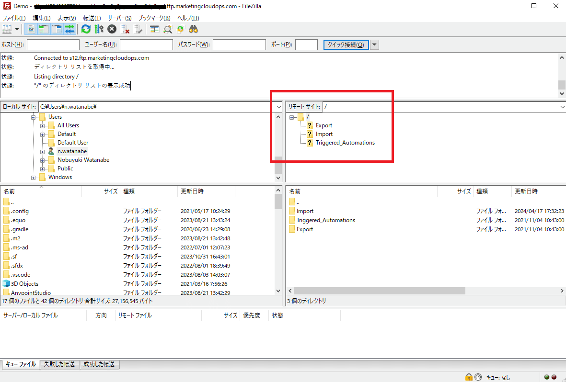Toggle the transfer queue display
The width and height of the screenshot is (566, 382).
[69, 29]
